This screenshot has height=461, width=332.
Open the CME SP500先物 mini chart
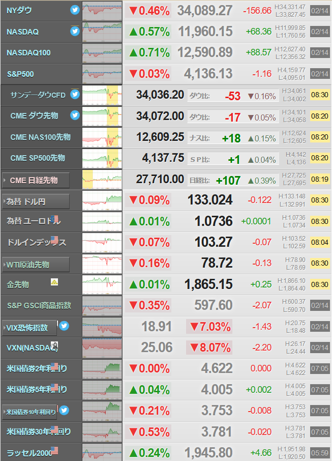click(x=102, y=158)
